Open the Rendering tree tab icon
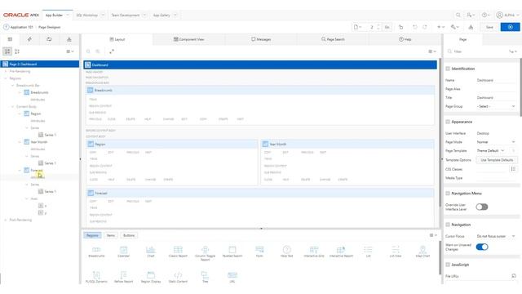Viewport: 522px width, 294px height. 10,39
